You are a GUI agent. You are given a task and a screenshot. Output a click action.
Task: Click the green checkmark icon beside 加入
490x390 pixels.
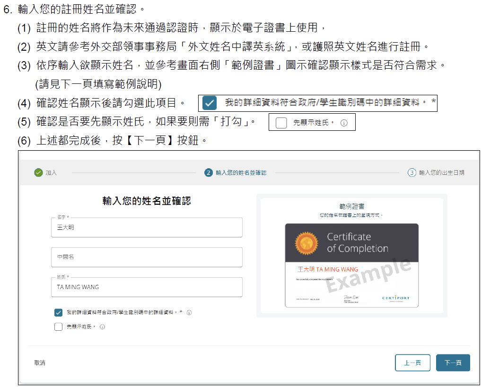pos(38,172)
